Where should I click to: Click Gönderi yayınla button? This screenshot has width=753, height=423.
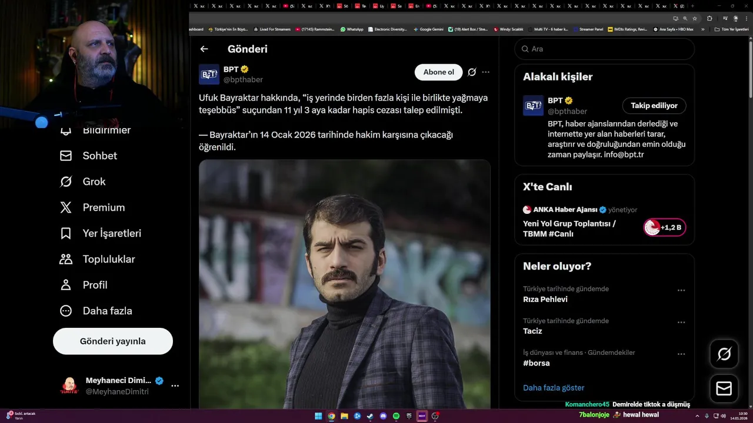click(113, 341)
